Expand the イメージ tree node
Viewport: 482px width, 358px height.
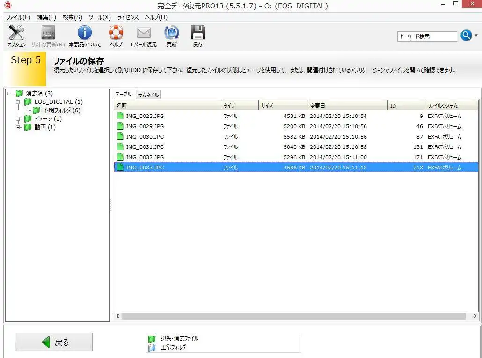(18, 119)
